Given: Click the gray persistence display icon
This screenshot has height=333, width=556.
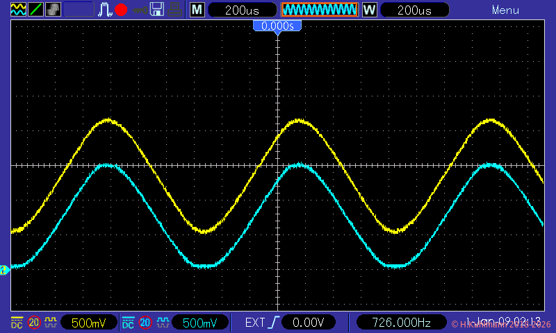Looking at the screenshot, I should click(53, 10).
